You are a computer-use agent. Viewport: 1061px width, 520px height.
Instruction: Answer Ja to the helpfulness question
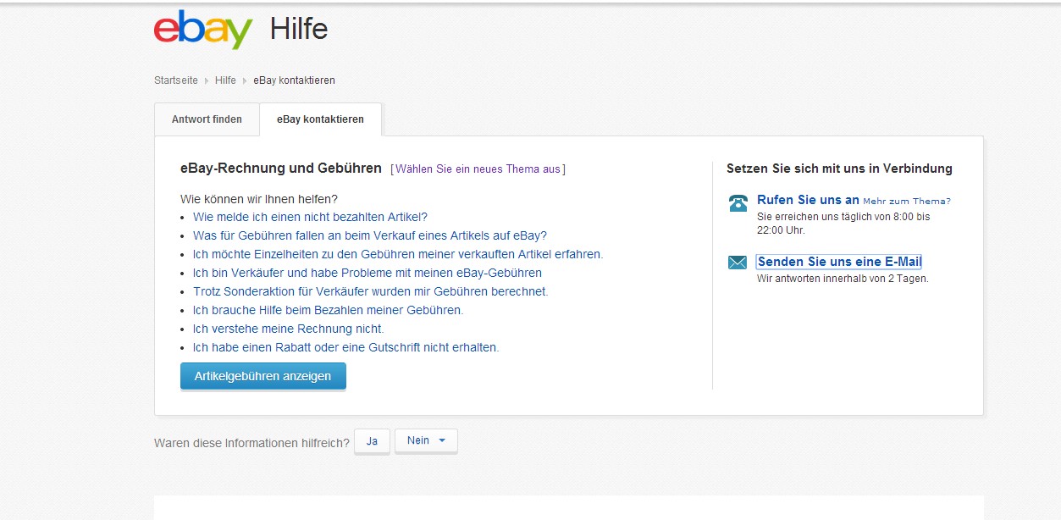click(x=372, y=440)
